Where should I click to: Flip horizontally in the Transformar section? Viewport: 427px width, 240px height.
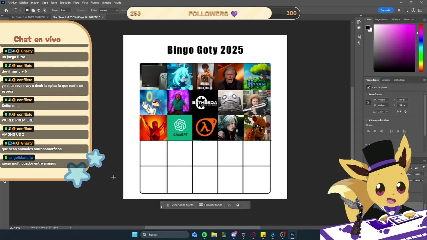(399, 111)
